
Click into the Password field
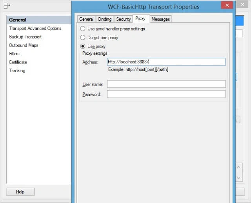point(166,94)
